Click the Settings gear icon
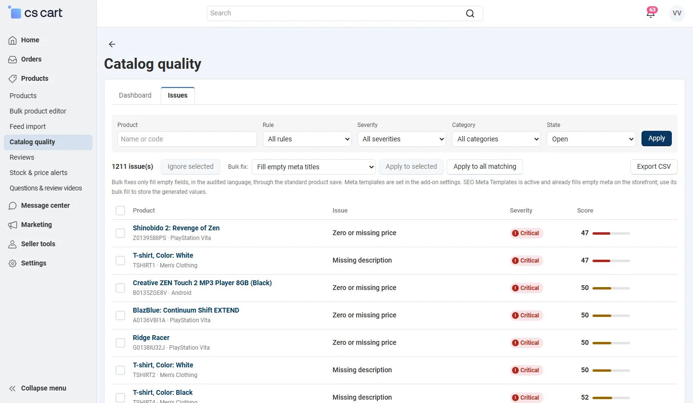Screen dimensions: 693x403 13,264
